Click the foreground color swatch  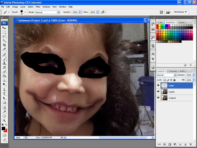3,128
